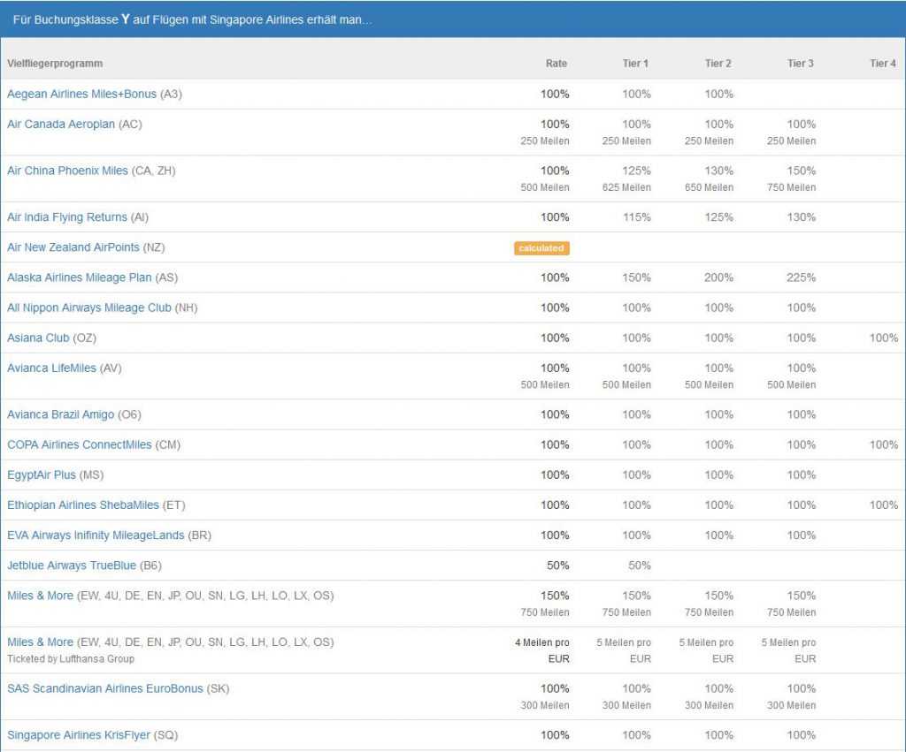Viewport: 906px width, 752px height.
Task: Click the Tier 2 column header
Action: tap(718, 64)
